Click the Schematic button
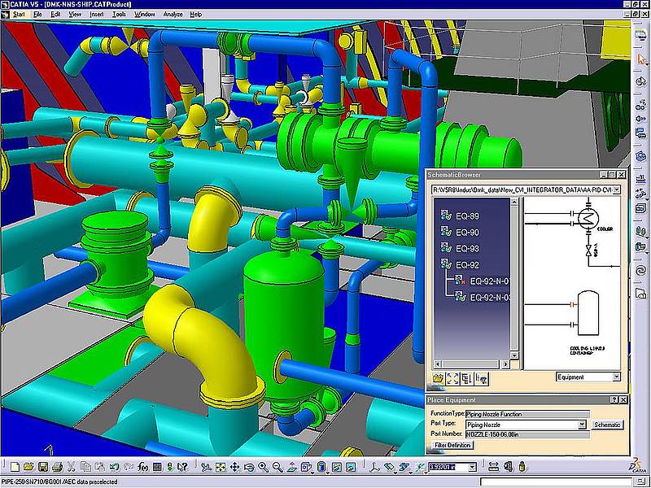 607,425
